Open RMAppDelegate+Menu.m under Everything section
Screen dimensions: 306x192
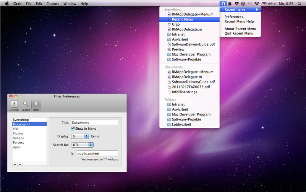click(x=189, y=14)
